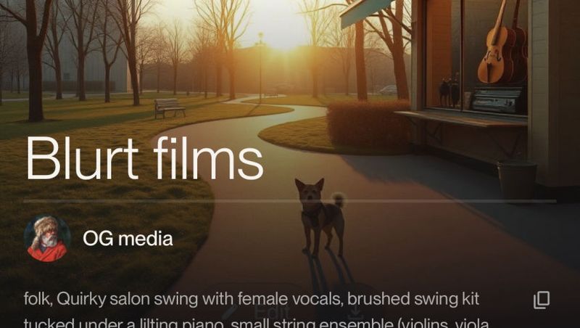Viewport: 580px width, 328px height.
Task: Copy the style prompt with the copy icon
Action: (x=542, y=300)
